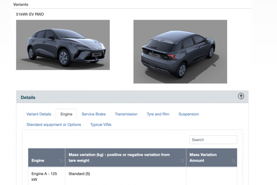View the Typical VINs tab
Screen dimensions: 277x185
(101, 125)
